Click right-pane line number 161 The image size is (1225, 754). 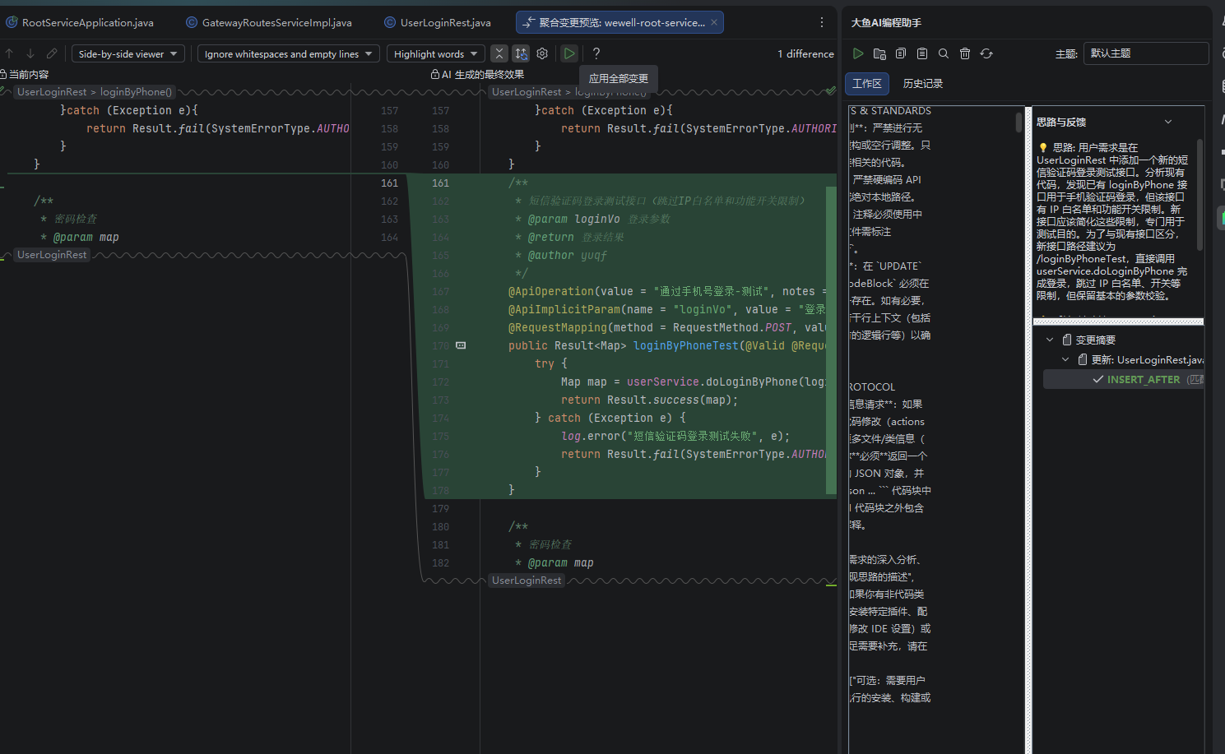coord(440,183)
